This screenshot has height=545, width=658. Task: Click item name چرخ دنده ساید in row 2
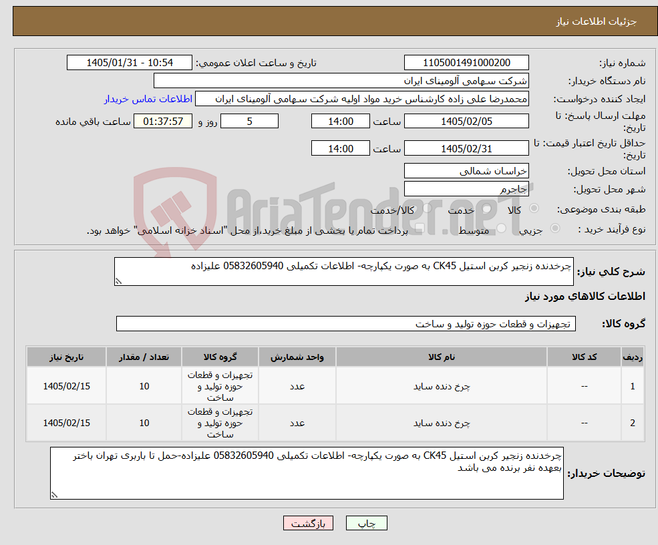tap(442, 423)
